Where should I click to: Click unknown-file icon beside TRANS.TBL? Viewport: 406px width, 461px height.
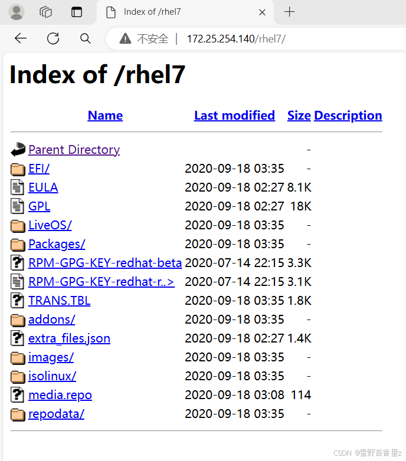point(17,300)
